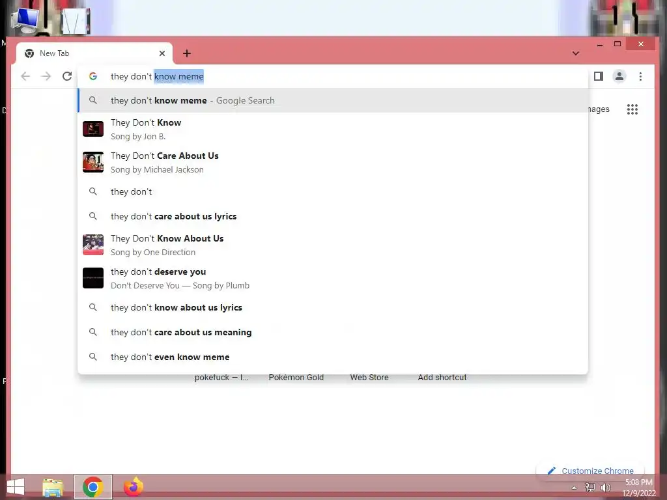This screenshot has width=667, height=500.
Task: Pick They Don't Know About Us by One Direction
Action: [x=333, y=245]
